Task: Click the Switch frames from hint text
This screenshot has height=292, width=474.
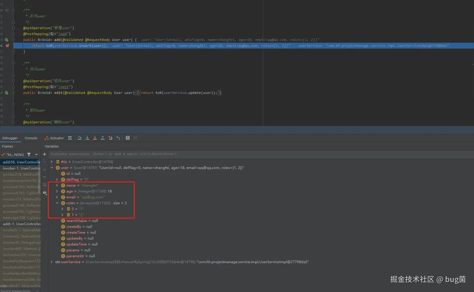Action: pos(15,291)
